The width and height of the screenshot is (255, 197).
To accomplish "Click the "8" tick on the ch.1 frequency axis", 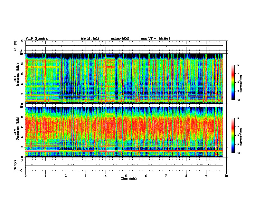I will [x=23, y=64].
